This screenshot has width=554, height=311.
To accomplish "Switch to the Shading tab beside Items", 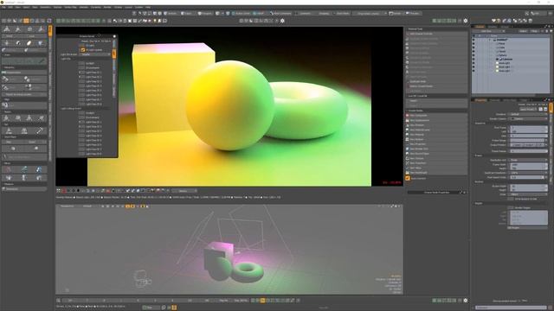I will 493,27.
